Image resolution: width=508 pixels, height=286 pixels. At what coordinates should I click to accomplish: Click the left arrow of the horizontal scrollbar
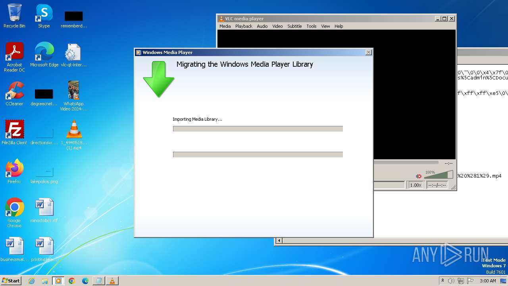(279, 240)
